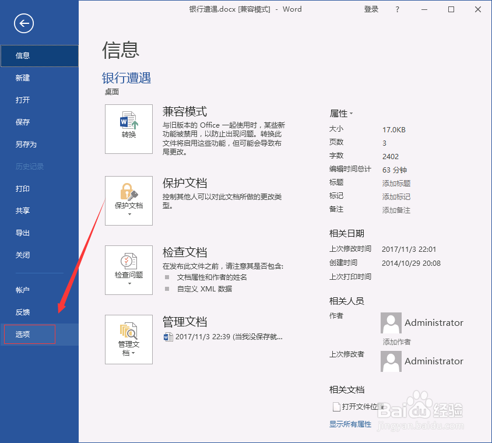Click the 保护文档 section heading text

coord(185,183)
